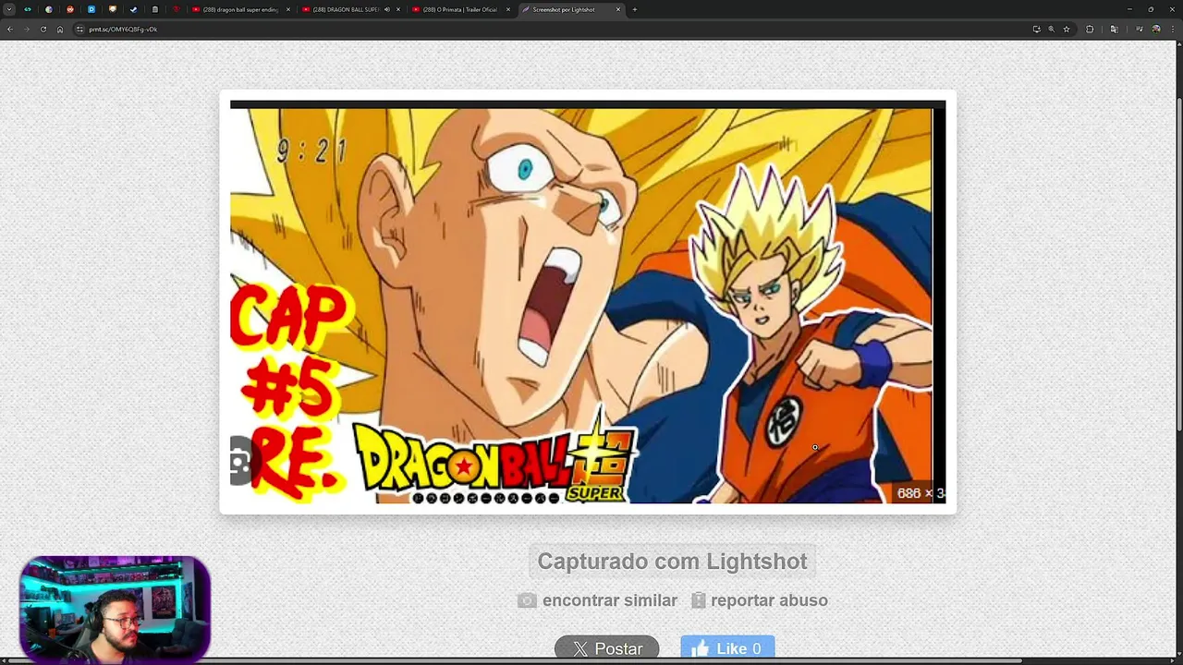
Task: Open the Dragon Ball Super screenshot image
Action: click(588, 302)
